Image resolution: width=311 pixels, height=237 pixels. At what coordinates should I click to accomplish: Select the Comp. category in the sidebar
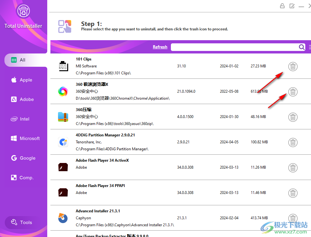coord(22,178)
